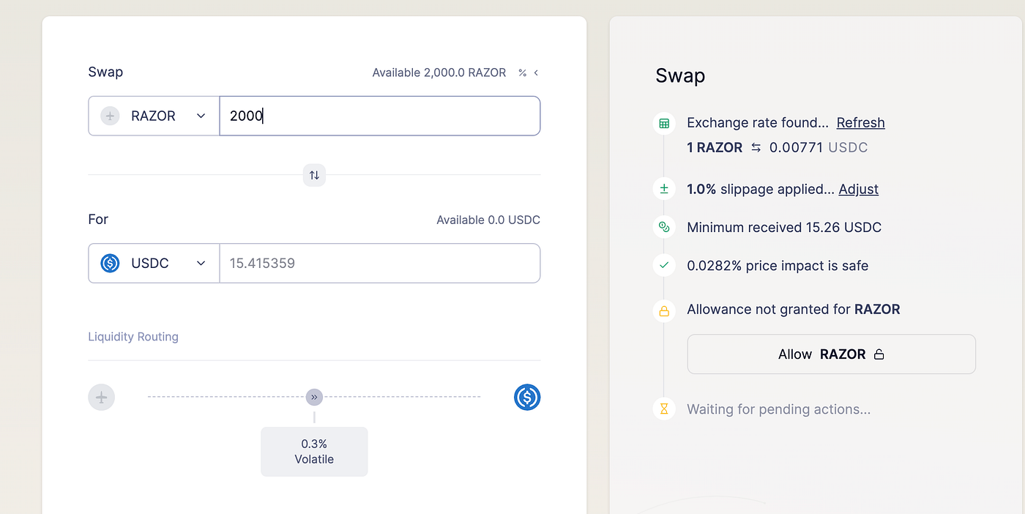Click the grey RAZOR plus icon in routing
1025x514 pixels.
coord(102,398)
